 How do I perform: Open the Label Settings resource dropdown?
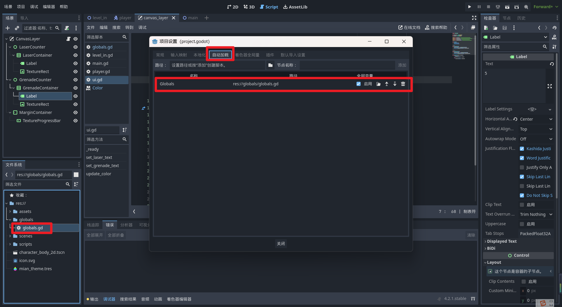tap(550, 110)
